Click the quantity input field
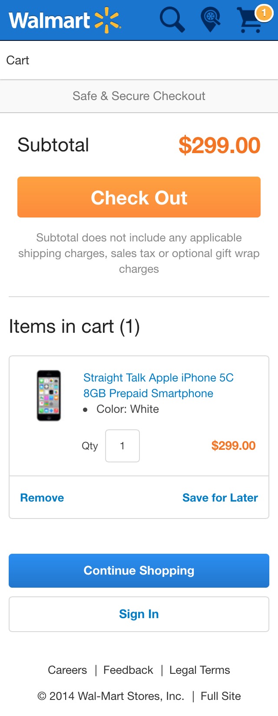Viewport: 278px width, 716px height. coord(122,445)
